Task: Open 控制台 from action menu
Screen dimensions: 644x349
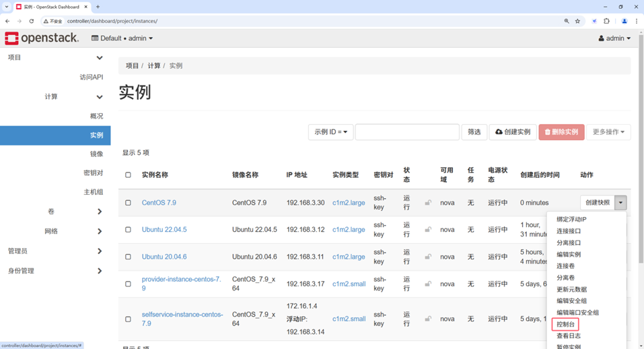Action: point(565,324)
